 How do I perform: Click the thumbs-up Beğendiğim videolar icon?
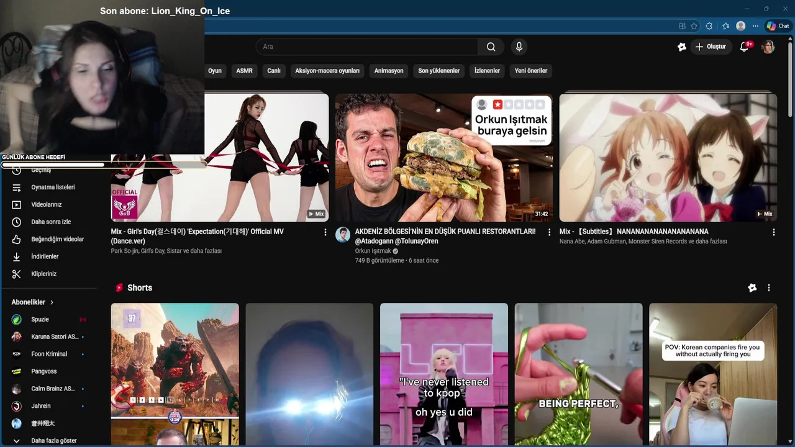point(17,239)
